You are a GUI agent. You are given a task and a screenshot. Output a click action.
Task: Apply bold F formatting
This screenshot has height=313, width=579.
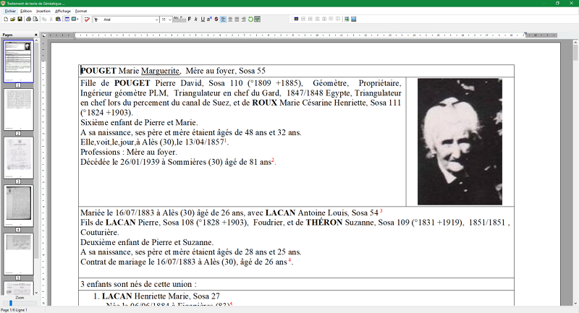(x=190, y=20)
